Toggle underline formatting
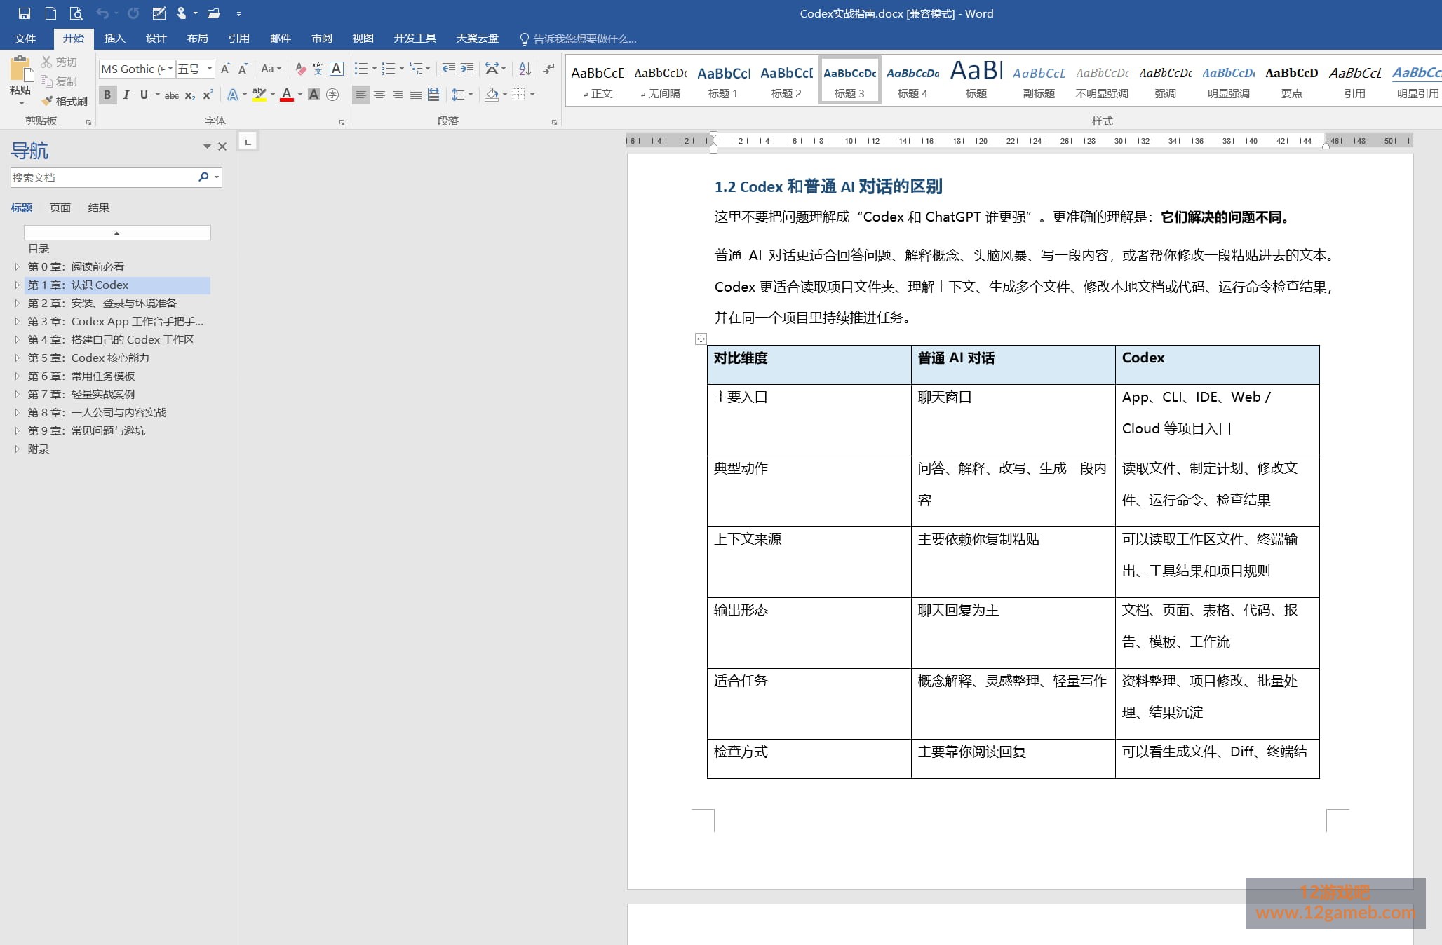1442x945 pixels. (x=144, y=95)
